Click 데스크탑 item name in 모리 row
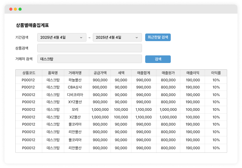Screen dimensions: 242x168 coord(53,109)
